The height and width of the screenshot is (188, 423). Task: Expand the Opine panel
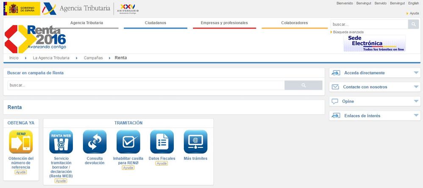(x=375, y=101)
